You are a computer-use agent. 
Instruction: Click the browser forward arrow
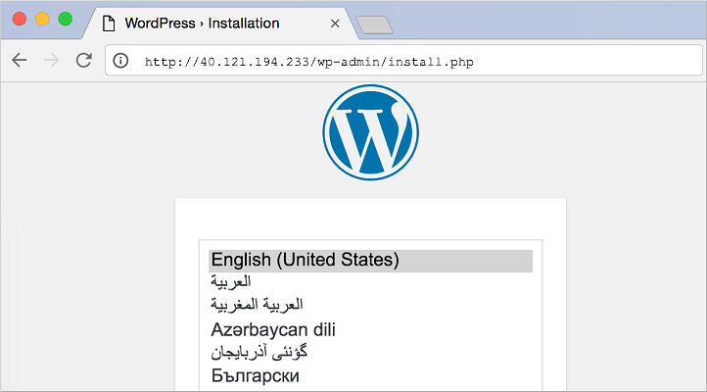tap(51, 60)
